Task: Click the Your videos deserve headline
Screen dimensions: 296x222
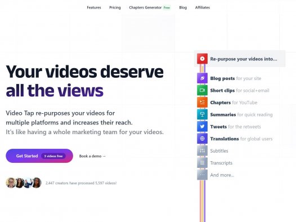Action: point(84,72)
